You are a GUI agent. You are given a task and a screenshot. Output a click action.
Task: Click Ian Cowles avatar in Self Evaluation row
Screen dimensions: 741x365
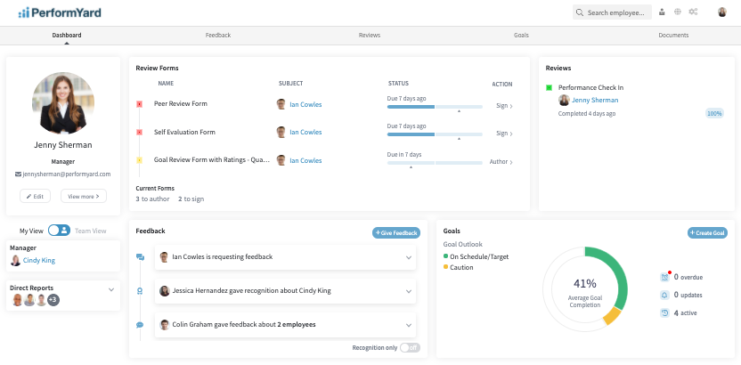pyautogui.click(x=281, y=133)
